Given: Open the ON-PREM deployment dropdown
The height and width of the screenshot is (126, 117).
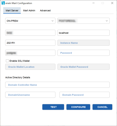Looking at the screenshot, I should pos(30,21).
